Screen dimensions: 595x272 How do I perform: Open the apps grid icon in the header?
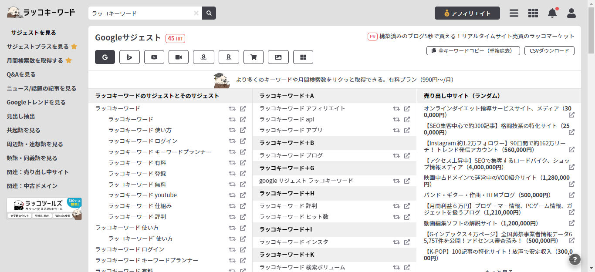tap(533, 13)
